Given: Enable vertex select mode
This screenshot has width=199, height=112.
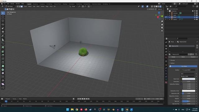Looking at the screenshot, I should click(18, 6).
